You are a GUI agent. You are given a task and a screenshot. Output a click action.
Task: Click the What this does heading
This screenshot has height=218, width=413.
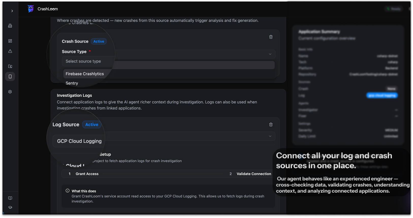(x=84, y=191)
